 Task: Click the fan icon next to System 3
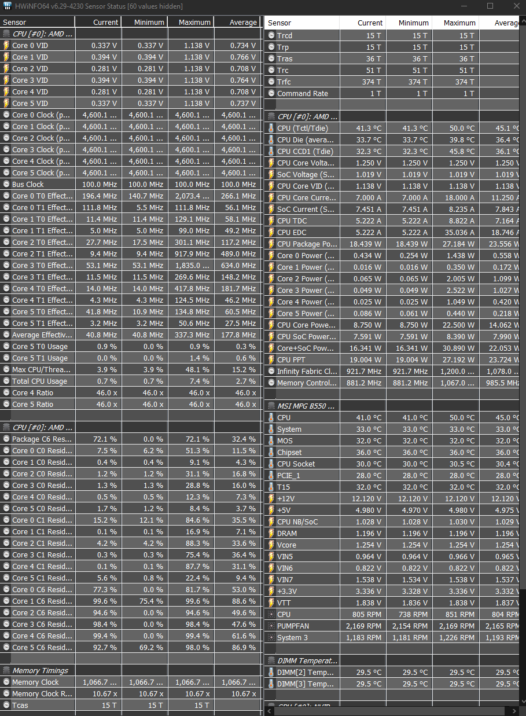[x=271, y=637]
